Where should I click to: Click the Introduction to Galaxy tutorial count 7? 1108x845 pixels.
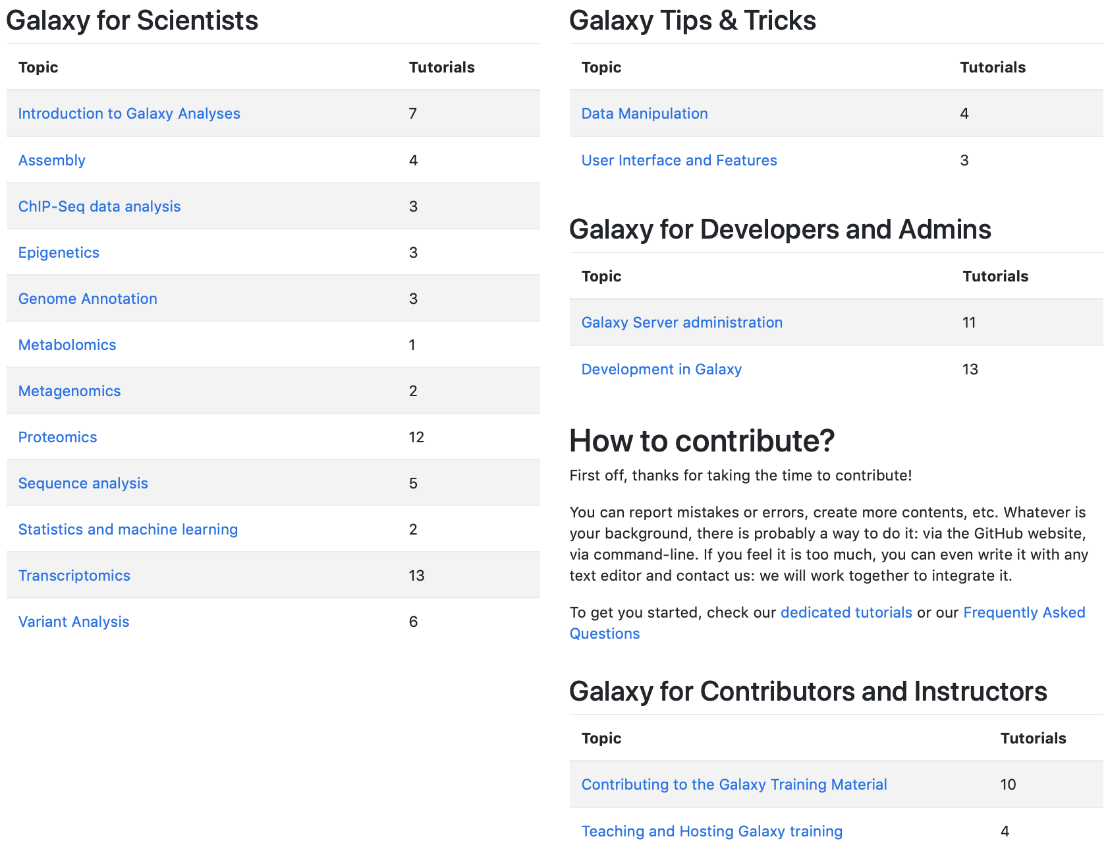(x=413, y=113)
